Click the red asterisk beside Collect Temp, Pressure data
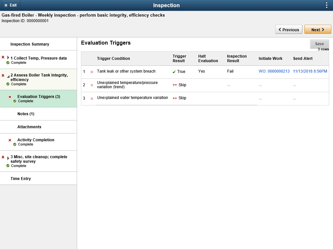This screenshot has height=250, width=333. coord(3,57)
